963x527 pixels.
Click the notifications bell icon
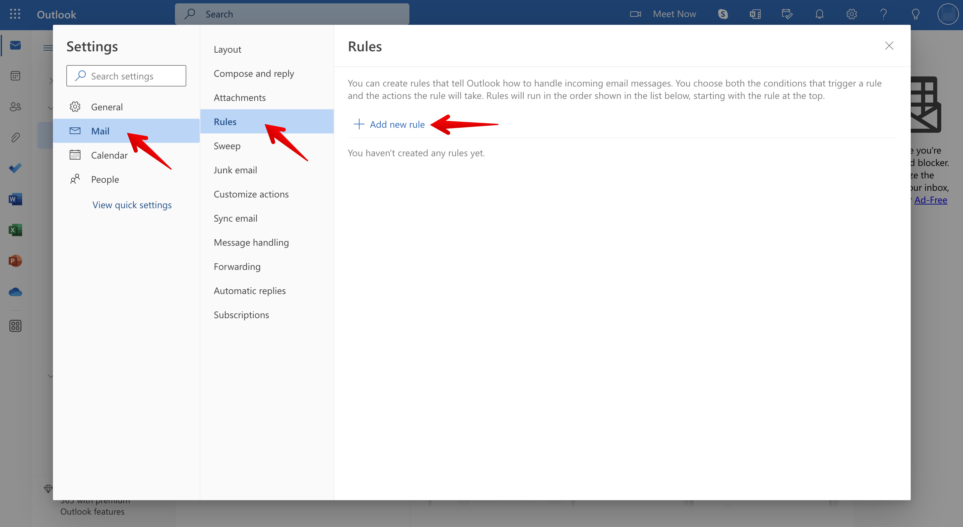(818, 12)
